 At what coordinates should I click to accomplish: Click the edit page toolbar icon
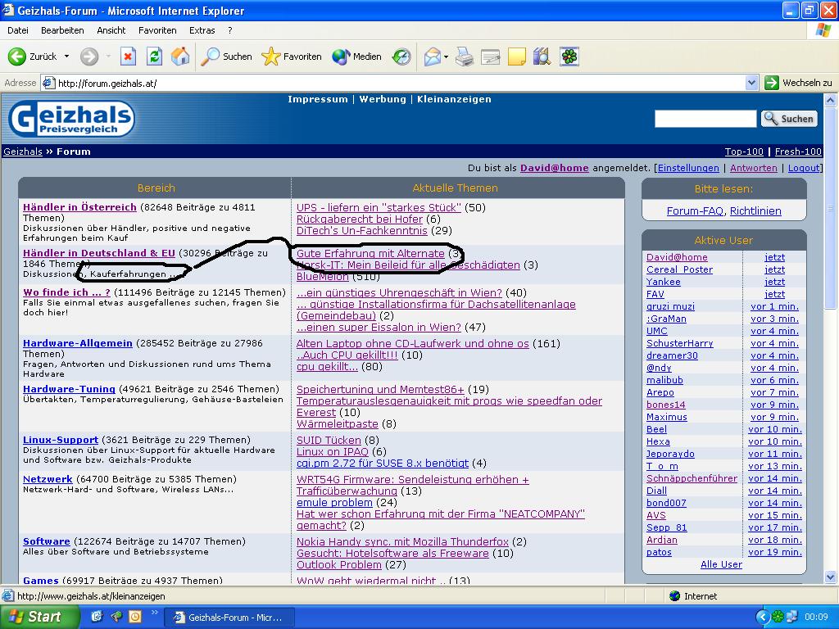pos(490,57)
